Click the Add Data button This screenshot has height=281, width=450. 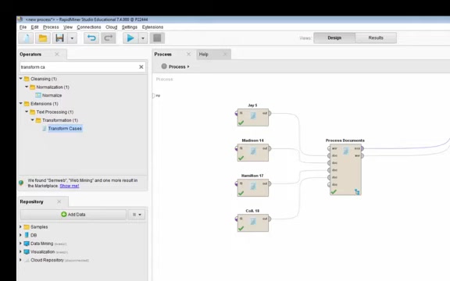[x=73, y=215]
